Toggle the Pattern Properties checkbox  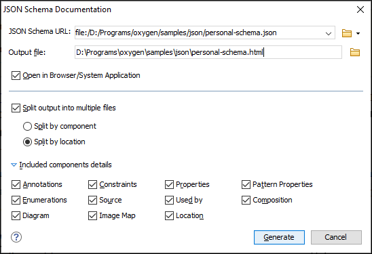[246, 184]
